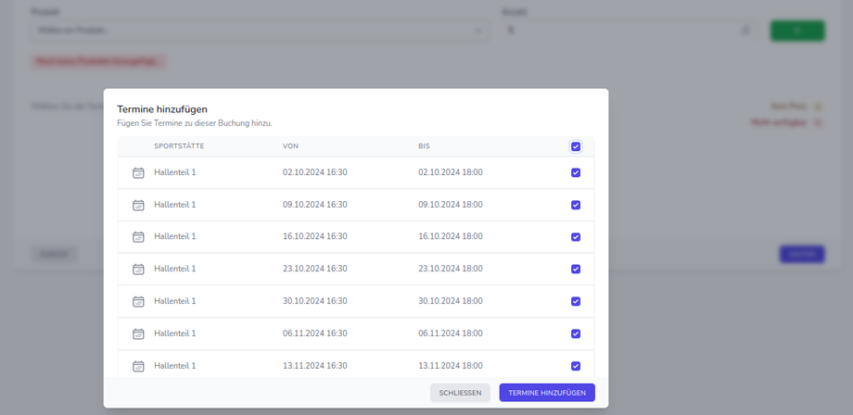Click the quantity input field in background

(630, 31)
